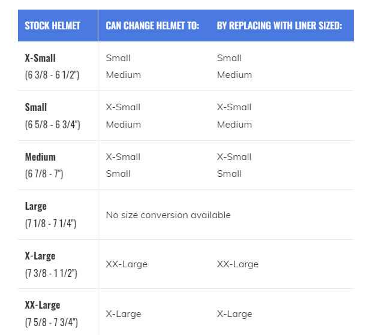Select the Large stock helmet row label
Screen dimensions: 370x335
tap(35, 207)
